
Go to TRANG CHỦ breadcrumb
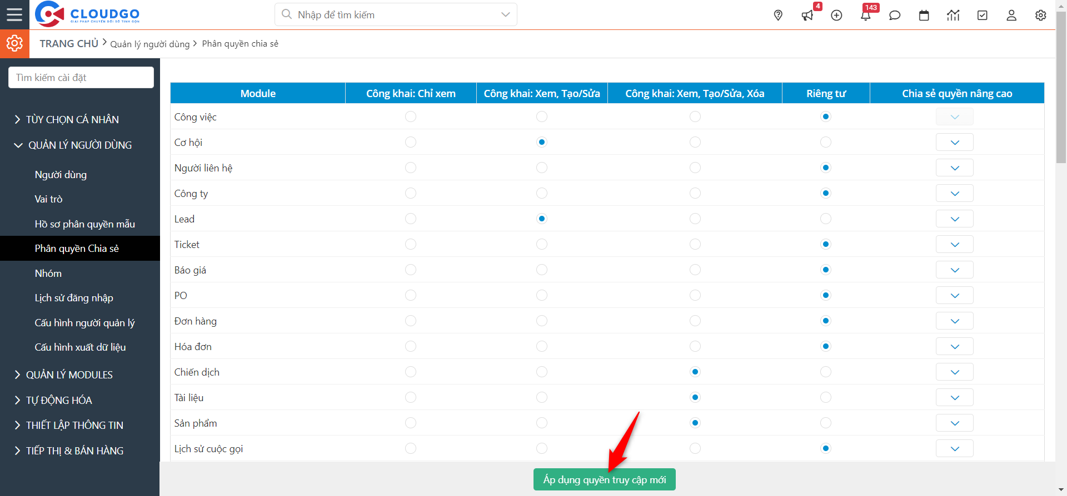click(69, 43)
